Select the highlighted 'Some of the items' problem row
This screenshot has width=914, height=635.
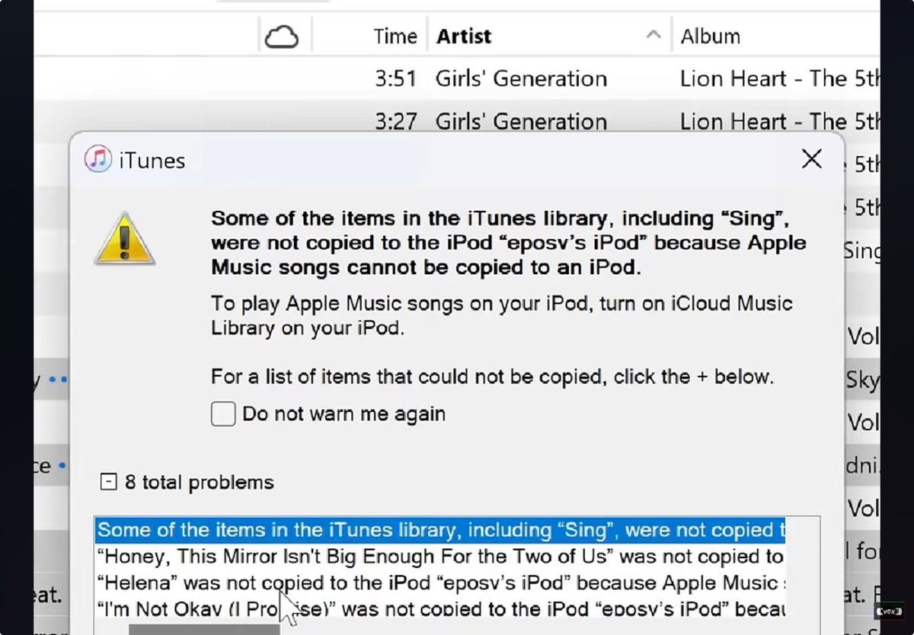coord(440,531)
